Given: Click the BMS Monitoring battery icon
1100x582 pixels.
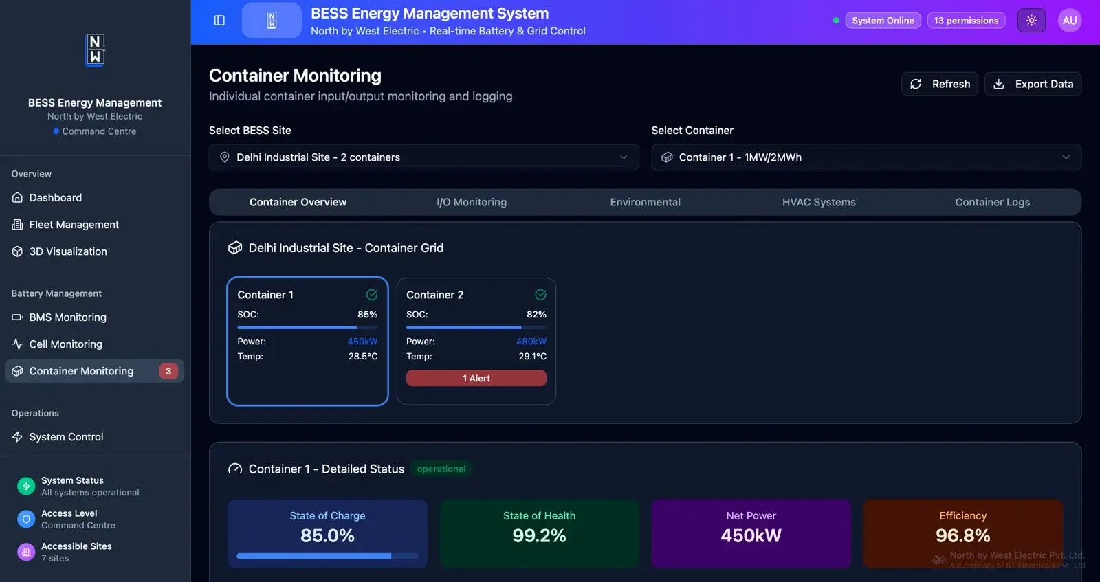Looking at the screenshot, I should pyautogui.click(x=18, y=317).
